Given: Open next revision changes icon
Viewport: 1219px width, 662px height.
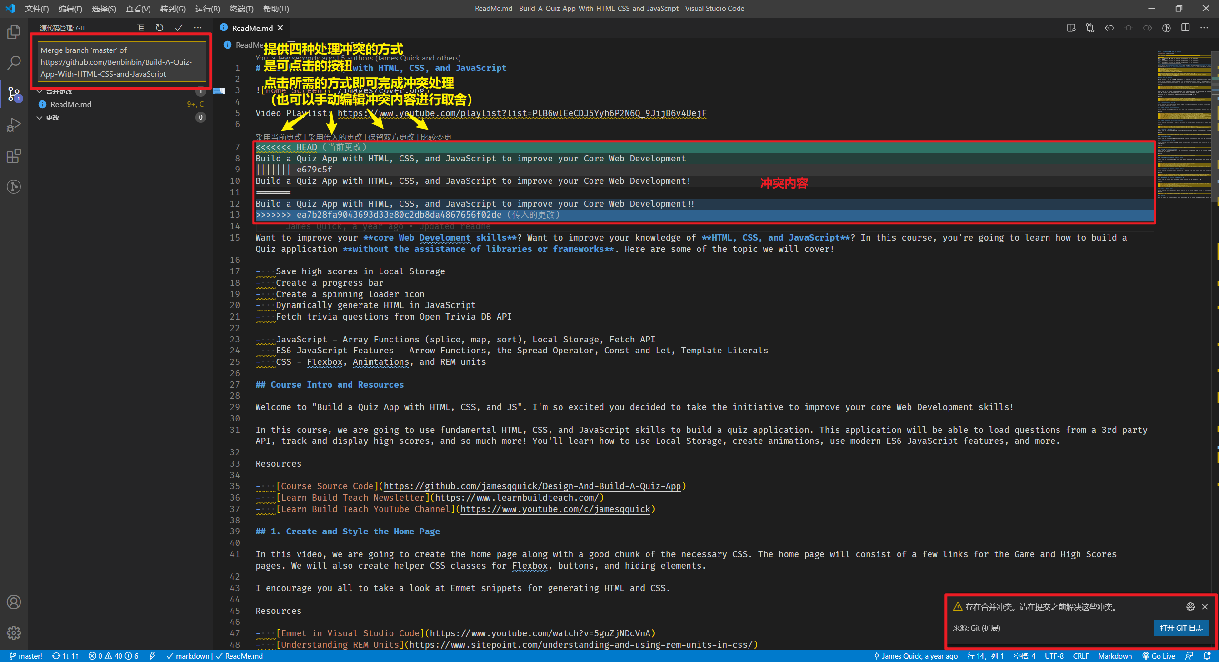Looking at the screenshot, I should 1147,28.
